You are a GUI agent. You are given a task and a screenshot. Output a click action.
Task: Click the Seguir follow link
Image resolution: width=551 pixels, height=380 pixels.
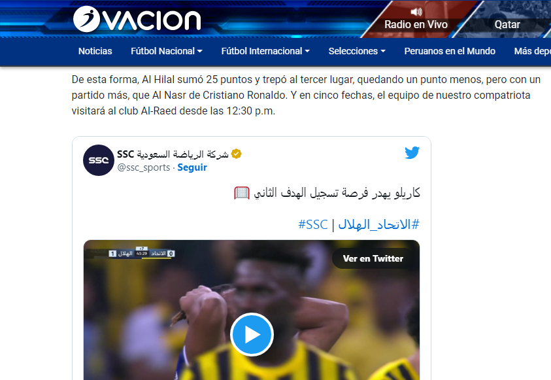tap(192, 167)
